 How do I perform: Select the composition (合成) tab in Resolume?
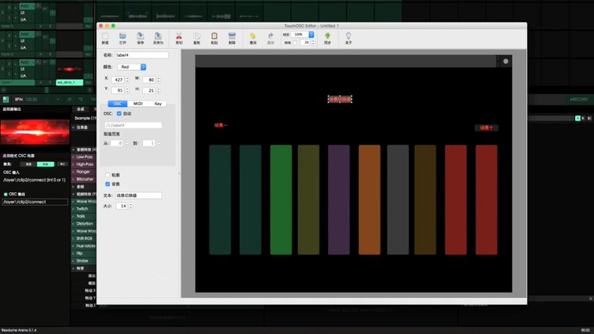pyautogui.click(x=80, y=109)
